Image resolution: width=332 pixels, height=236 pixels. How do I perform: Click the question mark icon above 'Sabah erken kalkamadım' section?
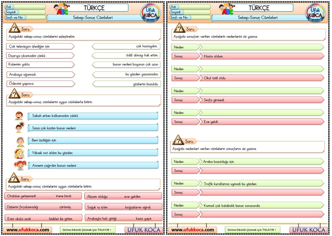pos(14,94)
